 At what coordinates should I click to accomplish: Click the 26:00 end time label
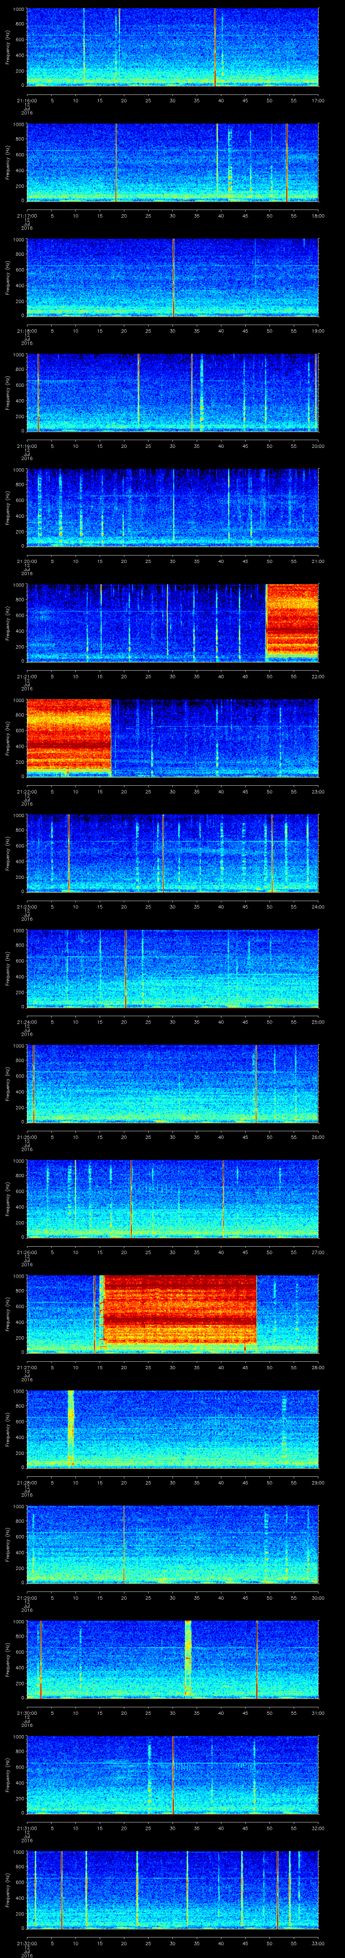(318, 1137)
